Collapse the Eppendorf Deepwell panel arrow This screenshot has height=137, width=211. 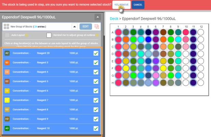tap(97, 17)
